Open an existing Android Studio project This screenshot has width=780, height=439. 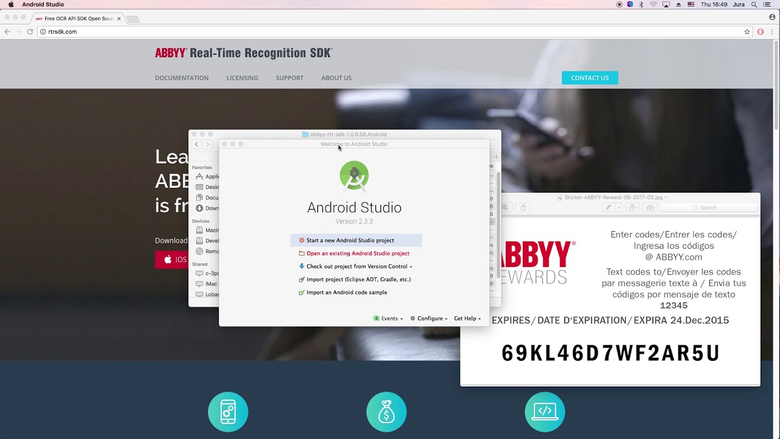[353, 254]
